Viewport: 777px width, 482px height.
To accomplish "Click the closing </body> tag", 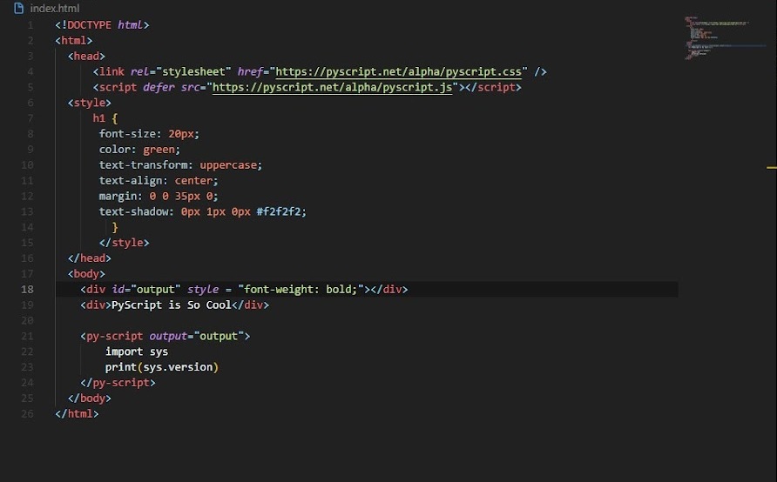I will (x=90, y=398).
